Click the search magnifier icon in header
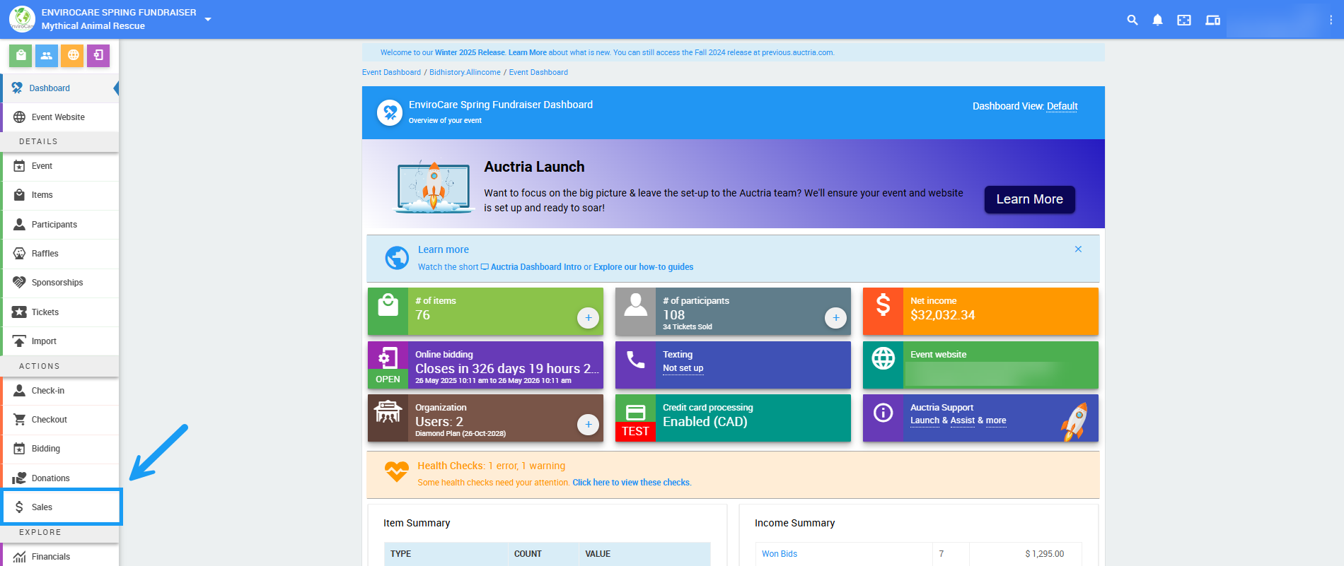The image size is (1344, 566). point(1132,20)
